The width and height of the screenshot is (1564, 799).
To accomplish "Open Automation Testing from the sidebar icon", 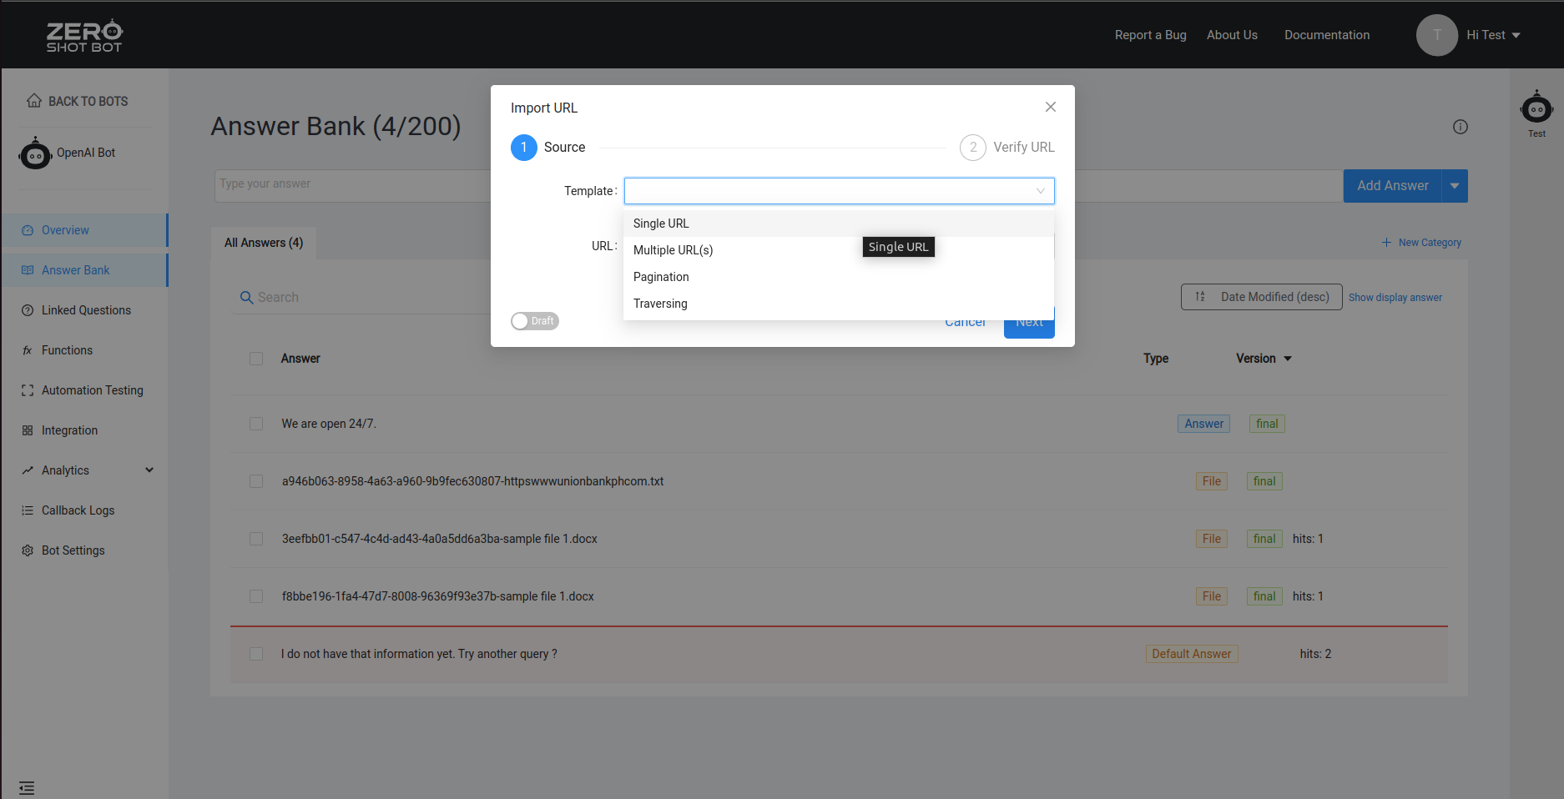I will [x=27, y=389].
